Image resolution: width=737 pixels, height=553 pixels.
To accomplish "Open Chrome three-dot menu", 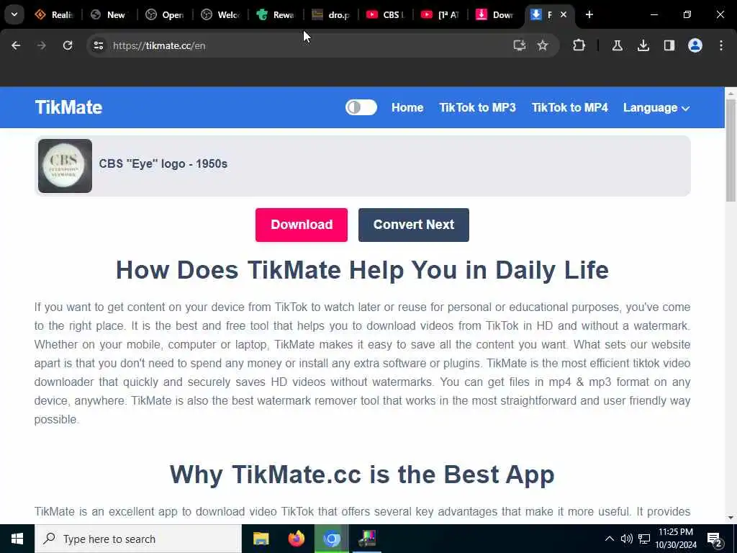I will click(x=721, y=45).
